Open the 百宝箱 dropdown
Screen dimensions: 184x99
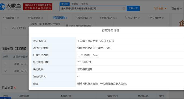pos(176,8)
